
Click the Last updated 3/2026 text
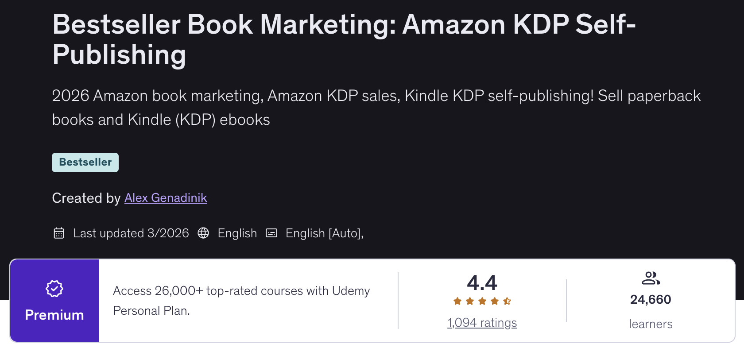(131, 233)
